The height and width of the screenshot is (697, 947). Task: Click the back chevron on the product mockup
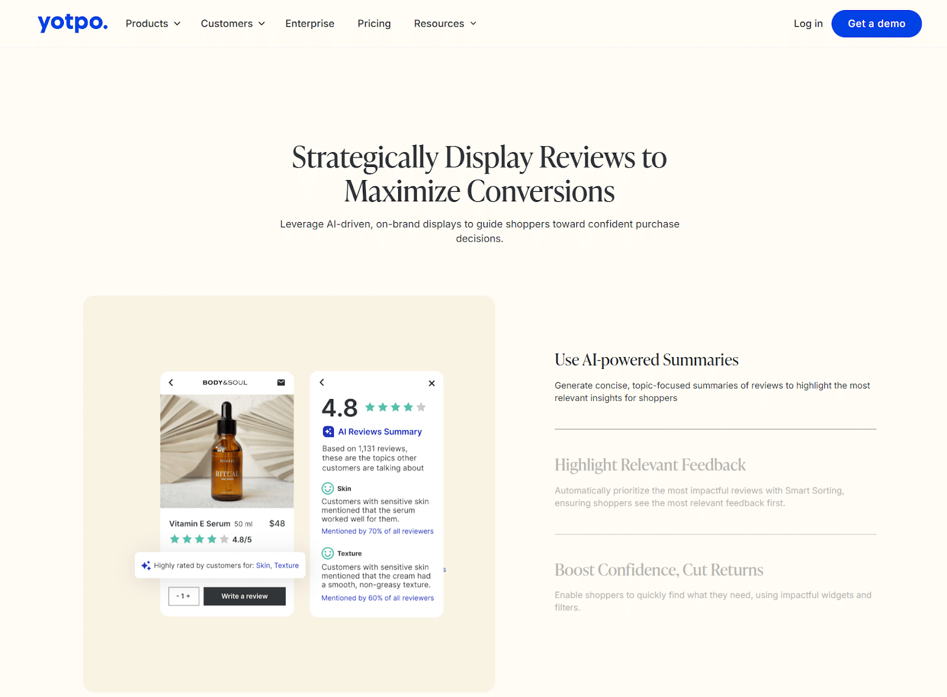(x=172, y=382)
